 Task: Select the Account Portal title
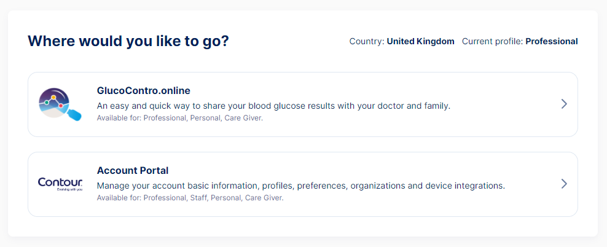pyautogui.click(x=132, y=170)
